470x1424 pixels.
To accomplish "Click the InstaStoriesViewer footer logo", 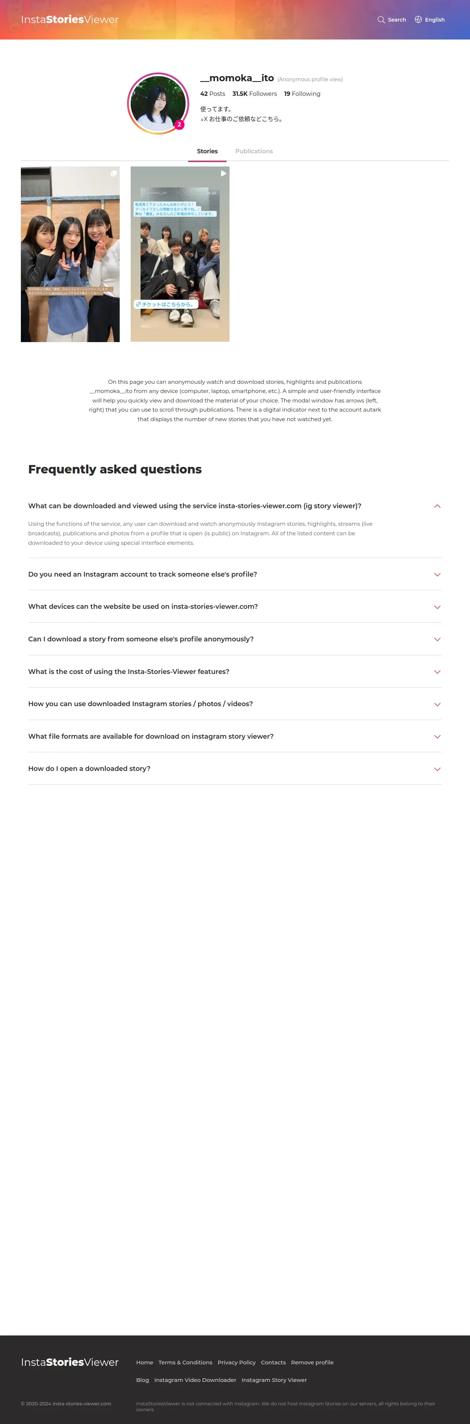I will pyautogui.click(x=70, y=1361).
